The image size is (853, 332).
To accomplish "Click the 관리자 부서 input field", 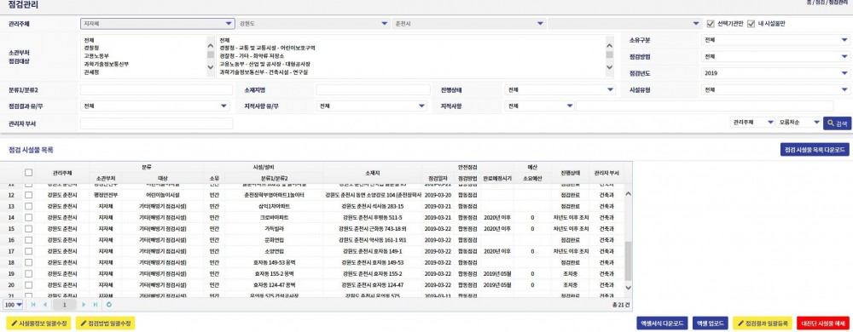I will [x=157, y=123].
